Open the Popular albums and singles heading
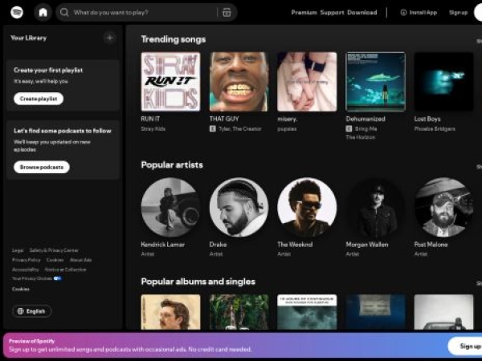482x361 pixels. (198, 282)
